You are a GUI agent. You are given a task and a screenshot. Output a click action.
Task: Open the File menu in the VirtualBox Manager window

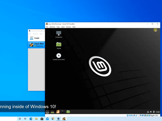30,34
